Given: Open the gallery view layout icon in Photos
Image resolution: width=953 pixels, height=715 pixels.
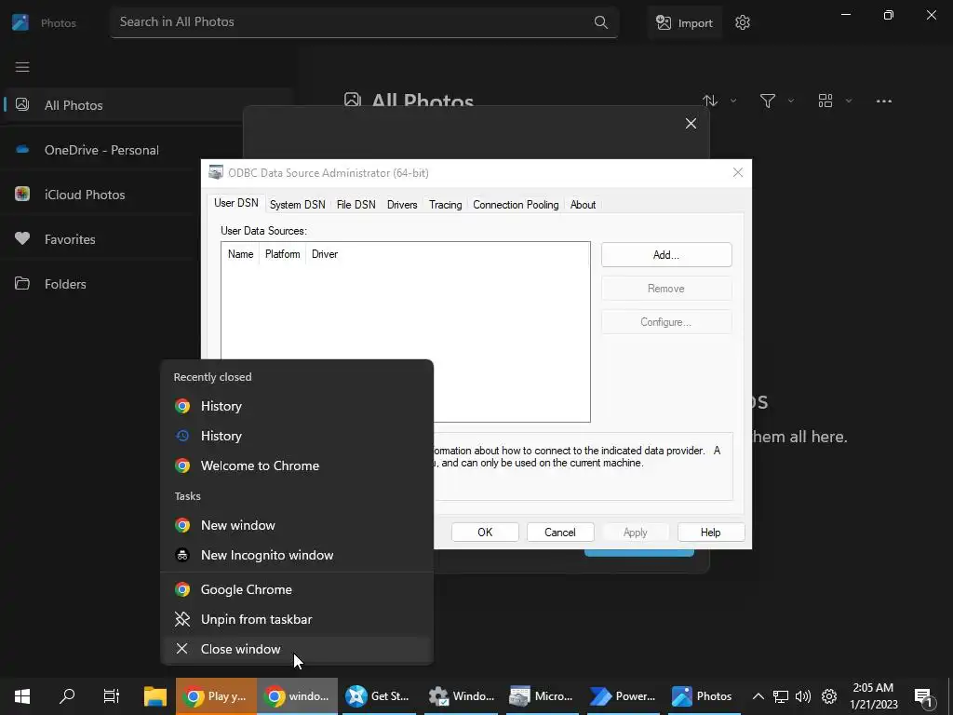Looking at the screenshot, I should pyautogui.click(x=825, y=101).
